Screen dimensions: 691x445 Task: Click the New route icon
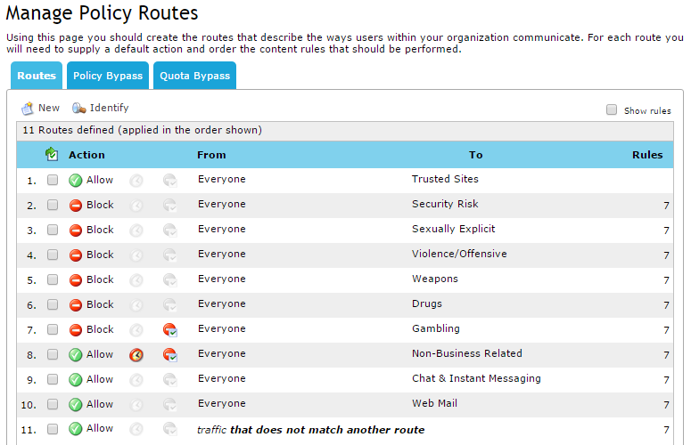tap(28, 108)
